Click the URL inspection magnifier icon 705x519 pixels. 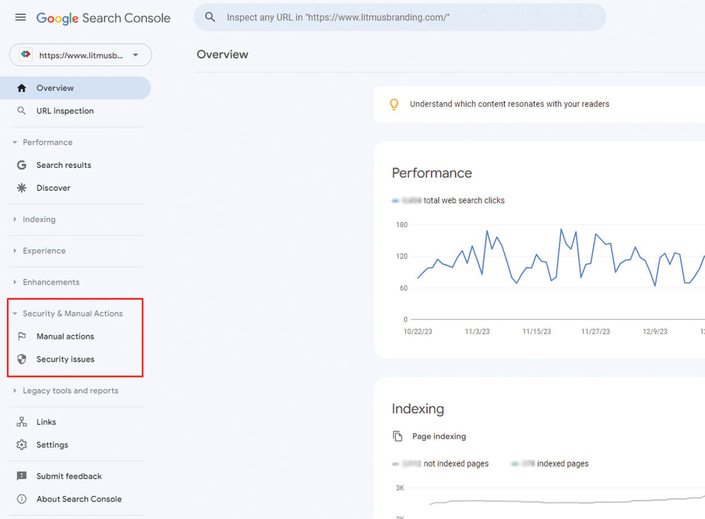coord(21,111)
